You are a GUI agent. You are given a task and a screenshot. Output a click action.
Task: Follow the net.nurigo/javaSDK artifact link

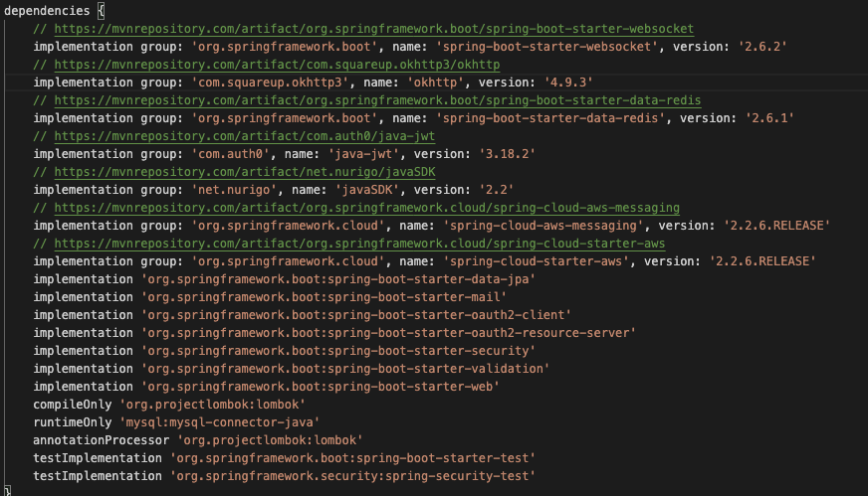coord(245,172)
